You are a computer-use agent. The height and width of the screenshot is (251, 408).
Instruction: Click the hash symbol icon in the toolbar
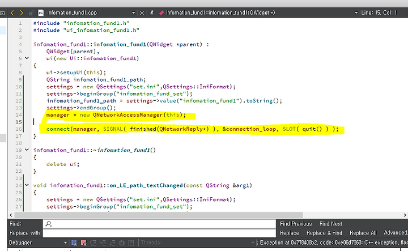152,12
